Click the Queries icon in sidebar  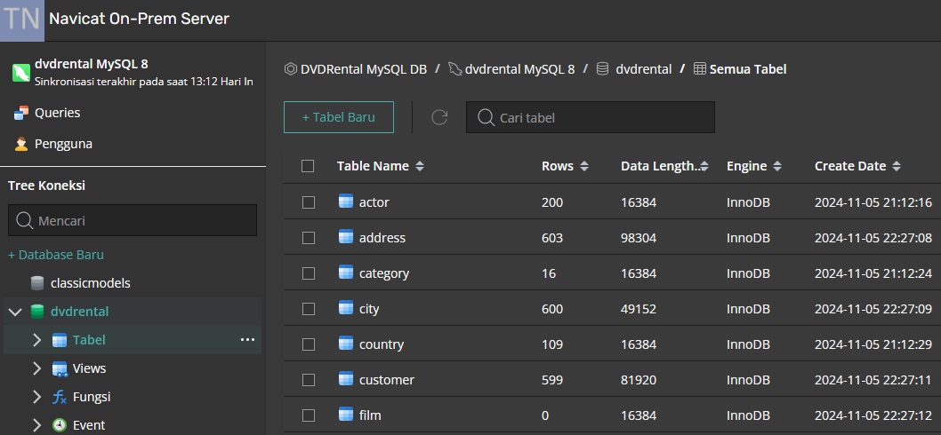(x=20, y=113)
